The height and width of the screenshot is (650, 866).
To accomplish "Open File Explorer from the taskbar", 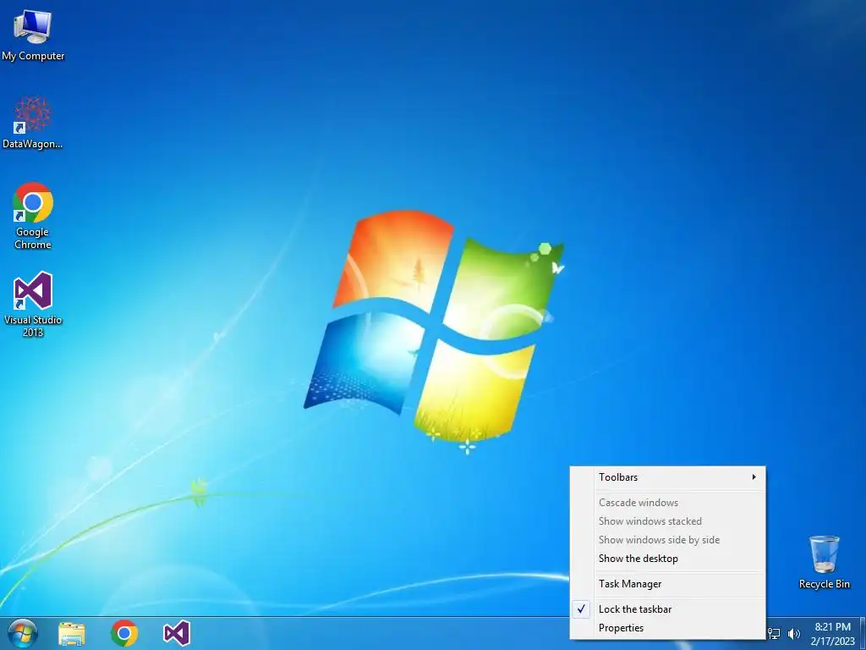I will pyautogui.click(x=72, y=634).
